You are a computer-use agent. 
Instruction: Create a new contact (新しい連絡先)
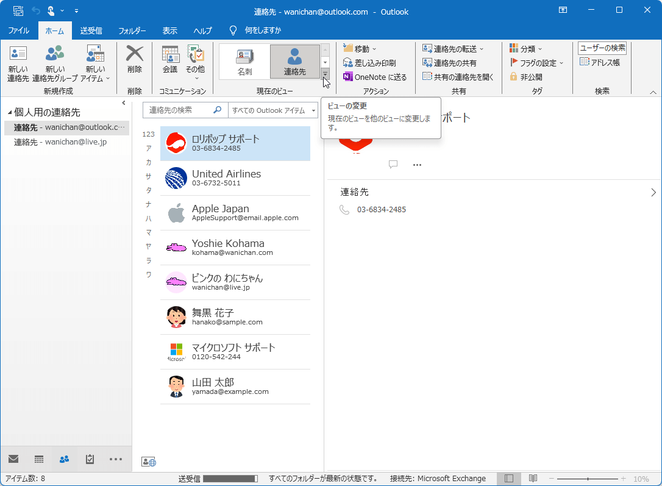click(x=18, y=63)
